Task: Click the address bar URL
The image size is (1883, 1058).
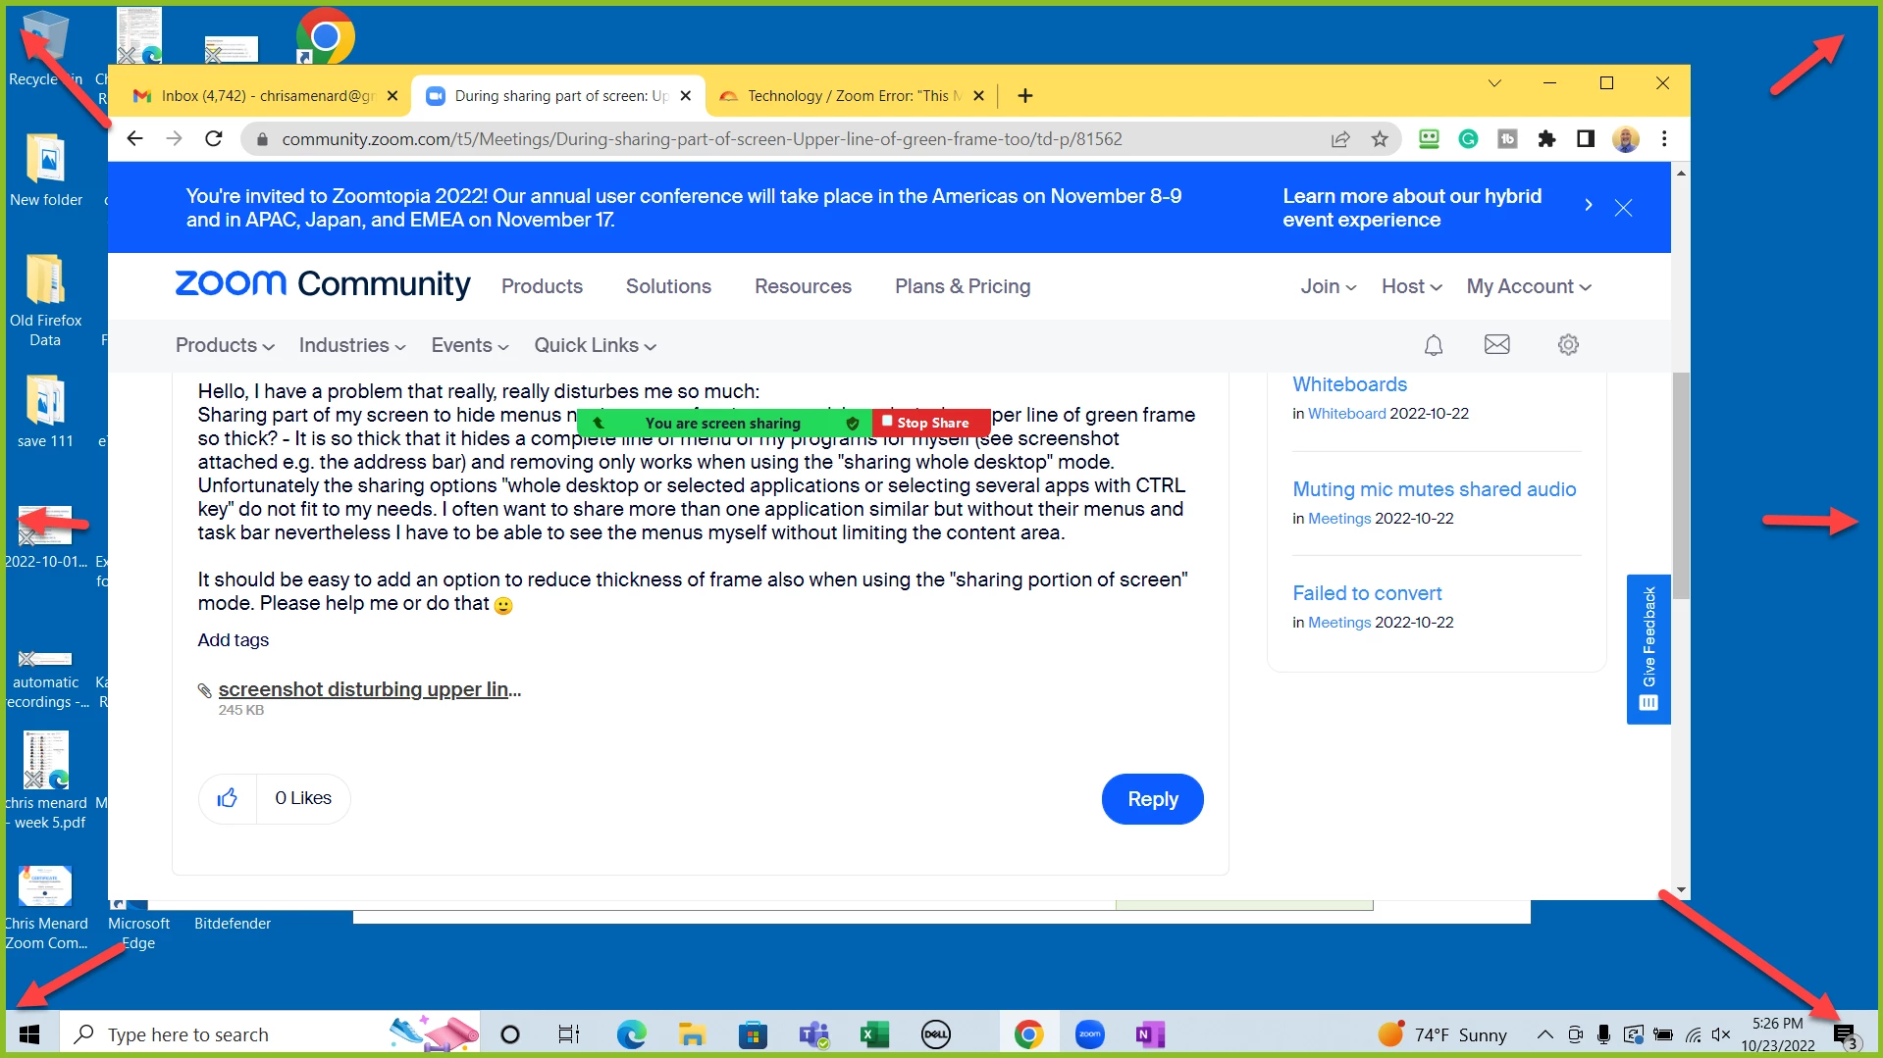Action: pyautogui.click(x=702, y=139)
